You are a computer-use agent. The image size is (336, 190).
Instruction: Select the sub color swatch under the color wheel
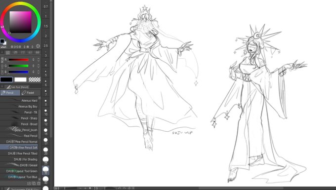pyautogui.click(x=5, y=43)
